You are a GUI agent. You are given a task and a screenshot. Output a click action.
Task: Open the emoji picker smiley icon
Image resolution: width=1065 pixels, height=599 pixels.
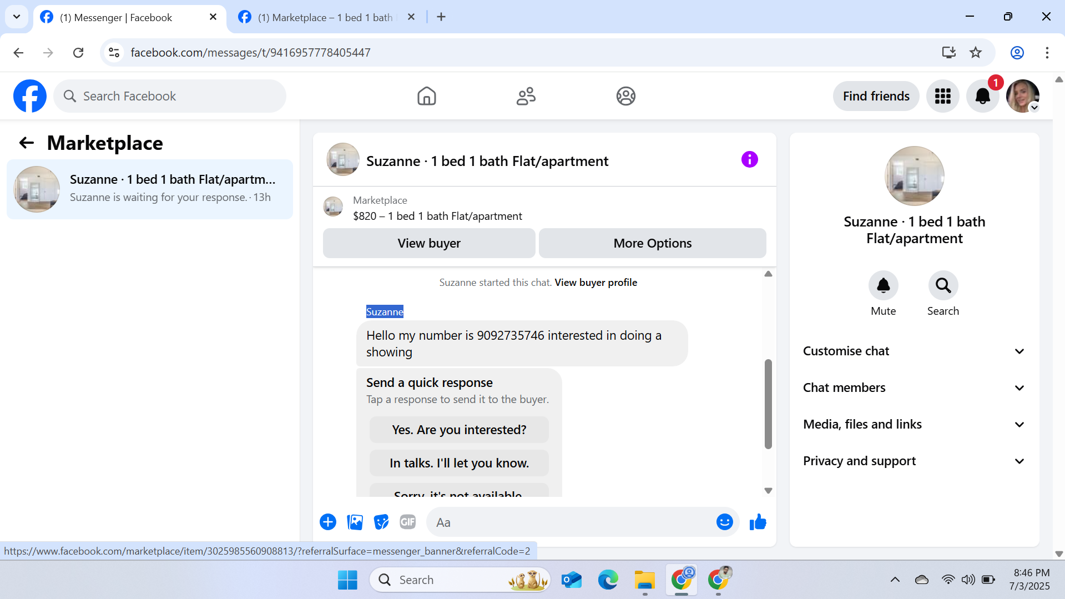(x=724, y=522)
